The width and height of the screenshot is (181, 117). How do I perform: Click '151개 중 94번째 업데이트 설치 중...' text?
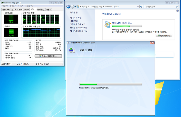[x=126, y=30]
